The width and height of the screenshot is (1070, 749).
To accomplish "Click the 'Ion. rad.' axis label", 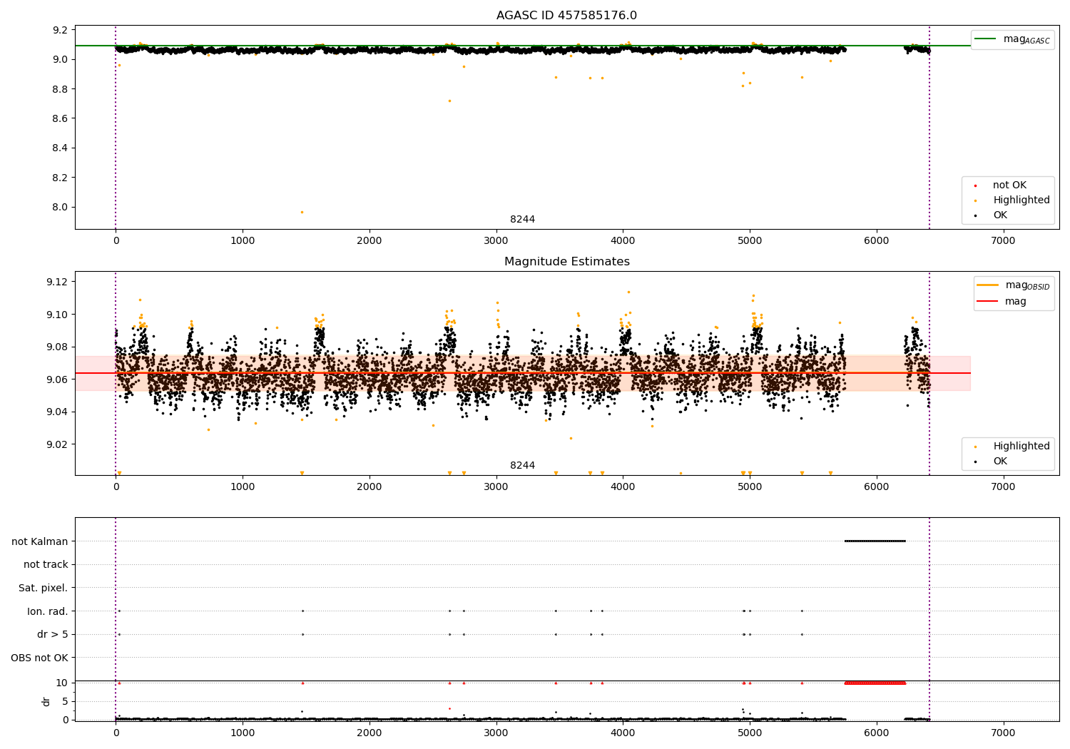I will click(48, 611).
